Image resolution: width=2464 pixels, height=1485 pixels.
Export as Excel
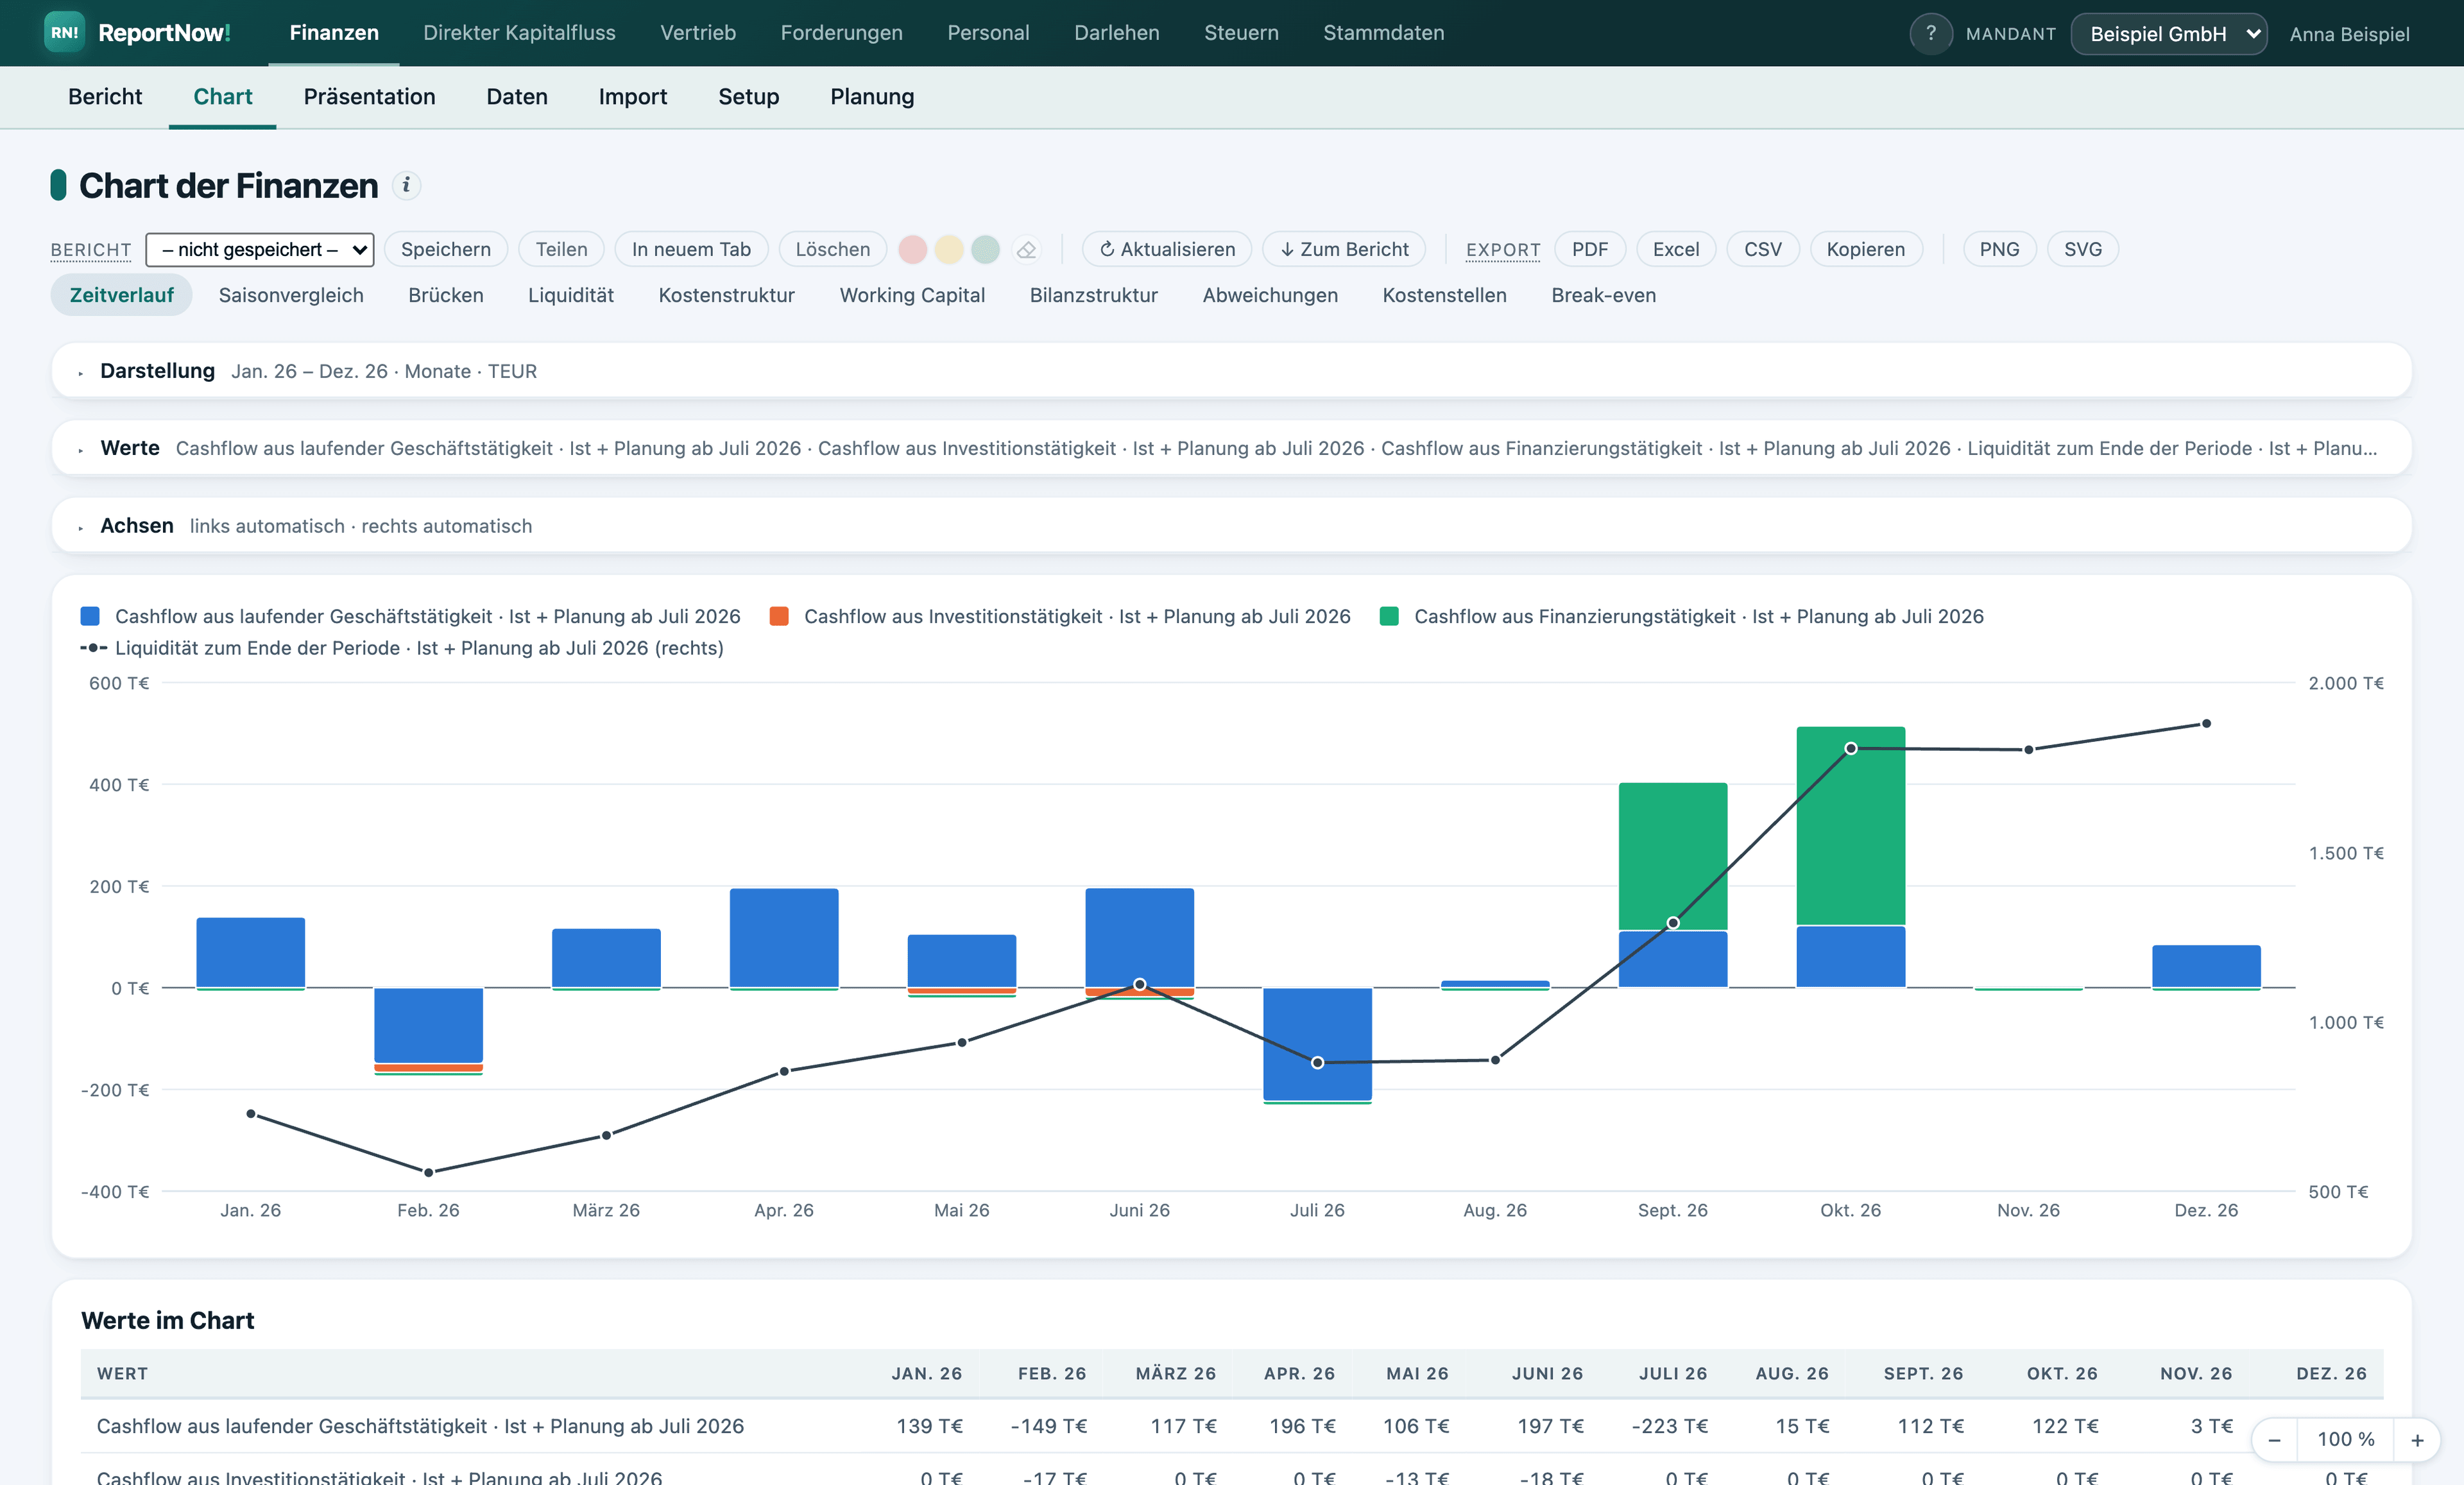(1675, 249)
